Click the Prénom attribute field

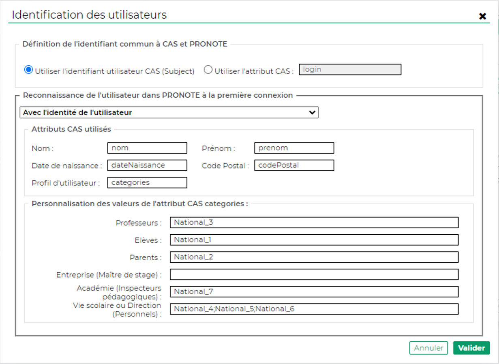click(x=294, y=148)
